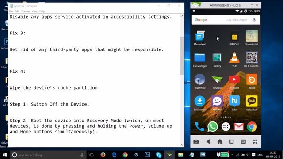The width and height of the screenshot is (283, 159).
Task: Launch AirDroid app on the phone
Action: pos(217,82)
